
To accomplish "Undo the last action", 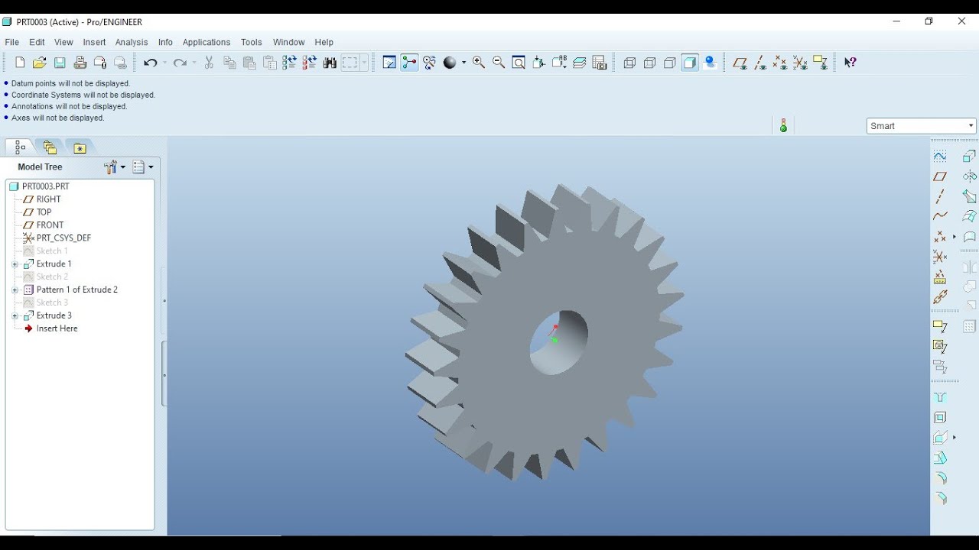I will click(151, 63).
